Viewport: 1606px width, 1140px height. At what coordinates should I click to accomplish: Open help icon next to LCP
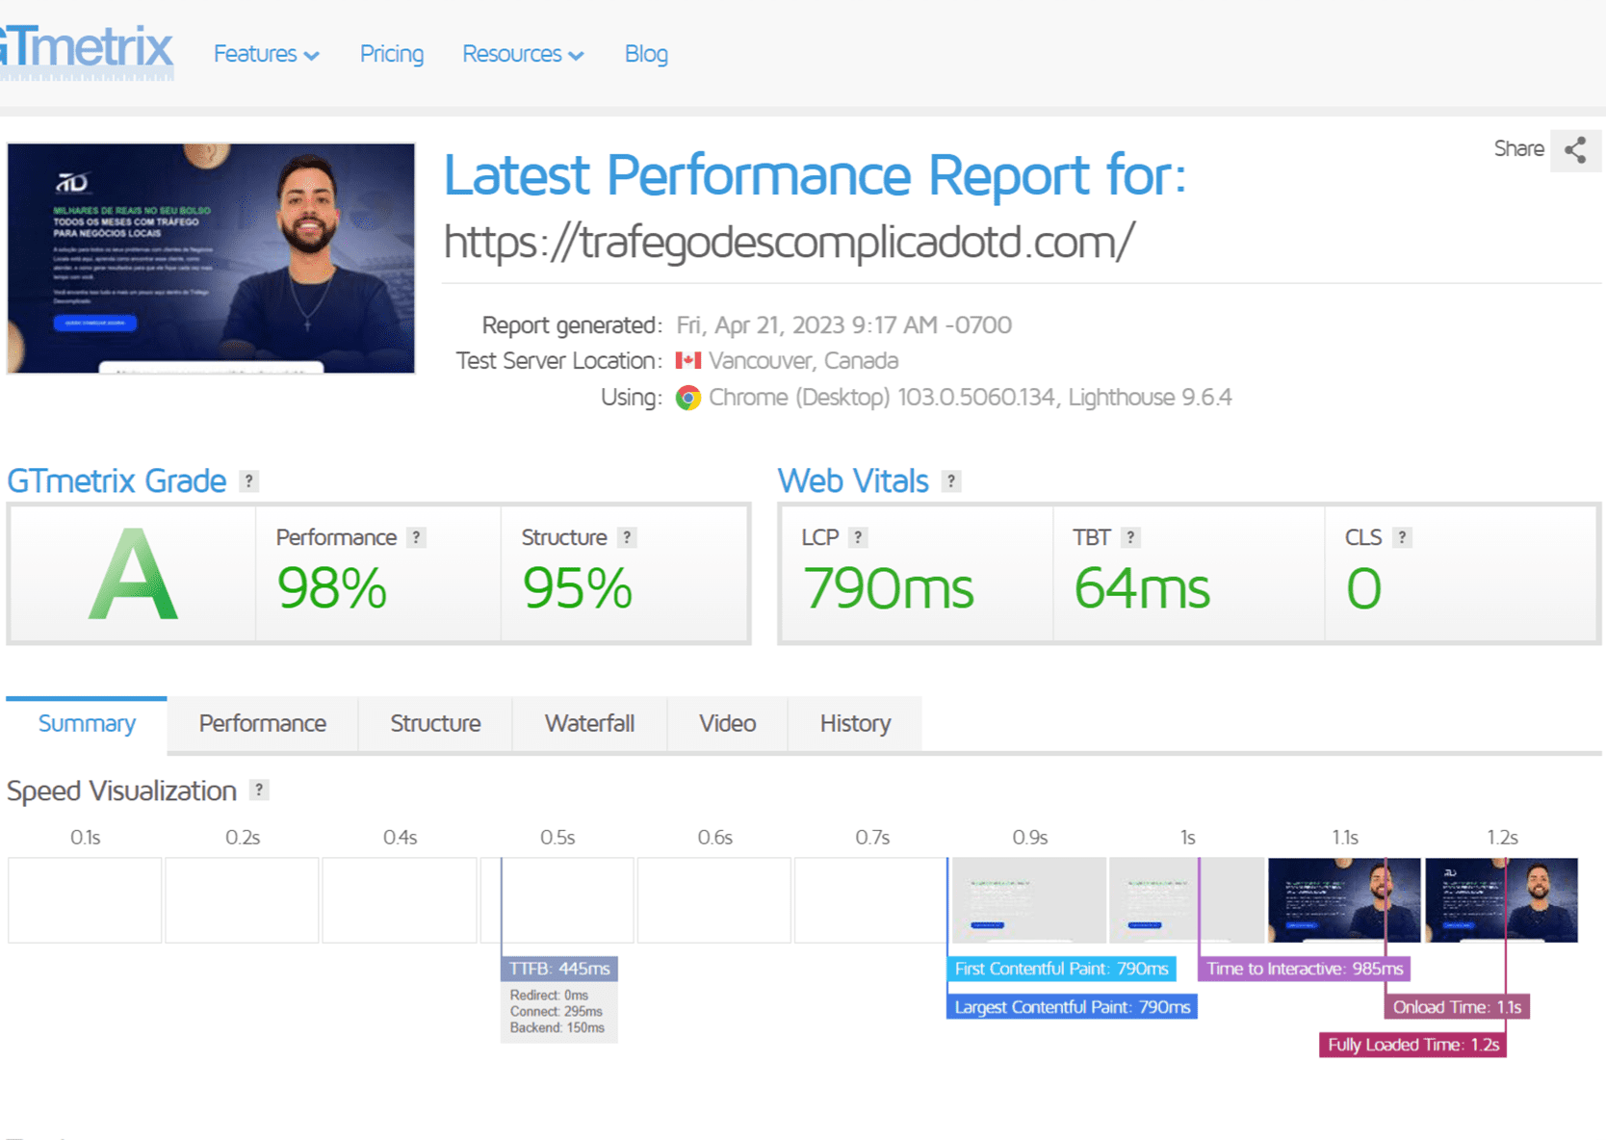[x=859, y=537]
